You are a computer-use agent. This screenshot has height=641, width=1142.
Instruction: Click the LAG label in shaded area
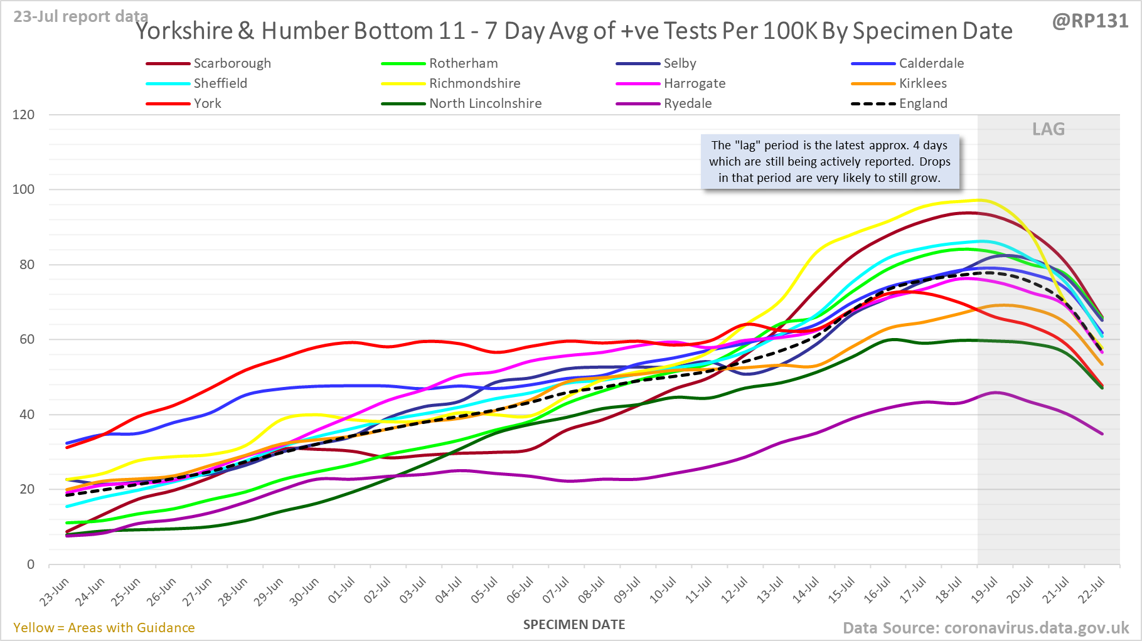[1048, 129]
